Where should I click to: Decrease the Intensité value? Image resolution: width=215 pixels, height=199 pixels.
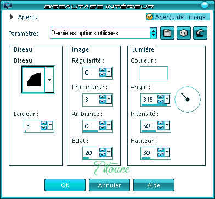160,128
